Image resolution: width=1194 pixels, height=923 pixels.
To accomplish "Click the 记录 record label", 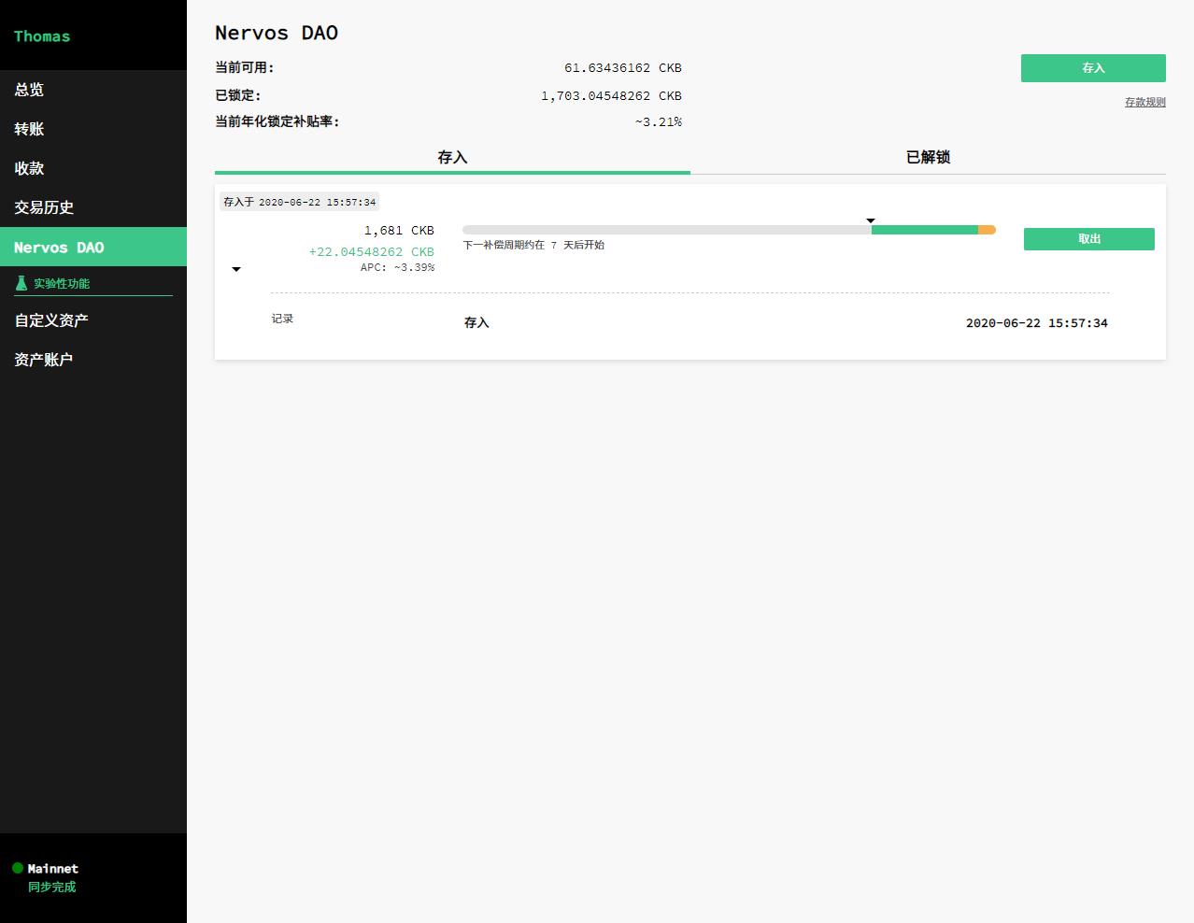I will point(282,319).
